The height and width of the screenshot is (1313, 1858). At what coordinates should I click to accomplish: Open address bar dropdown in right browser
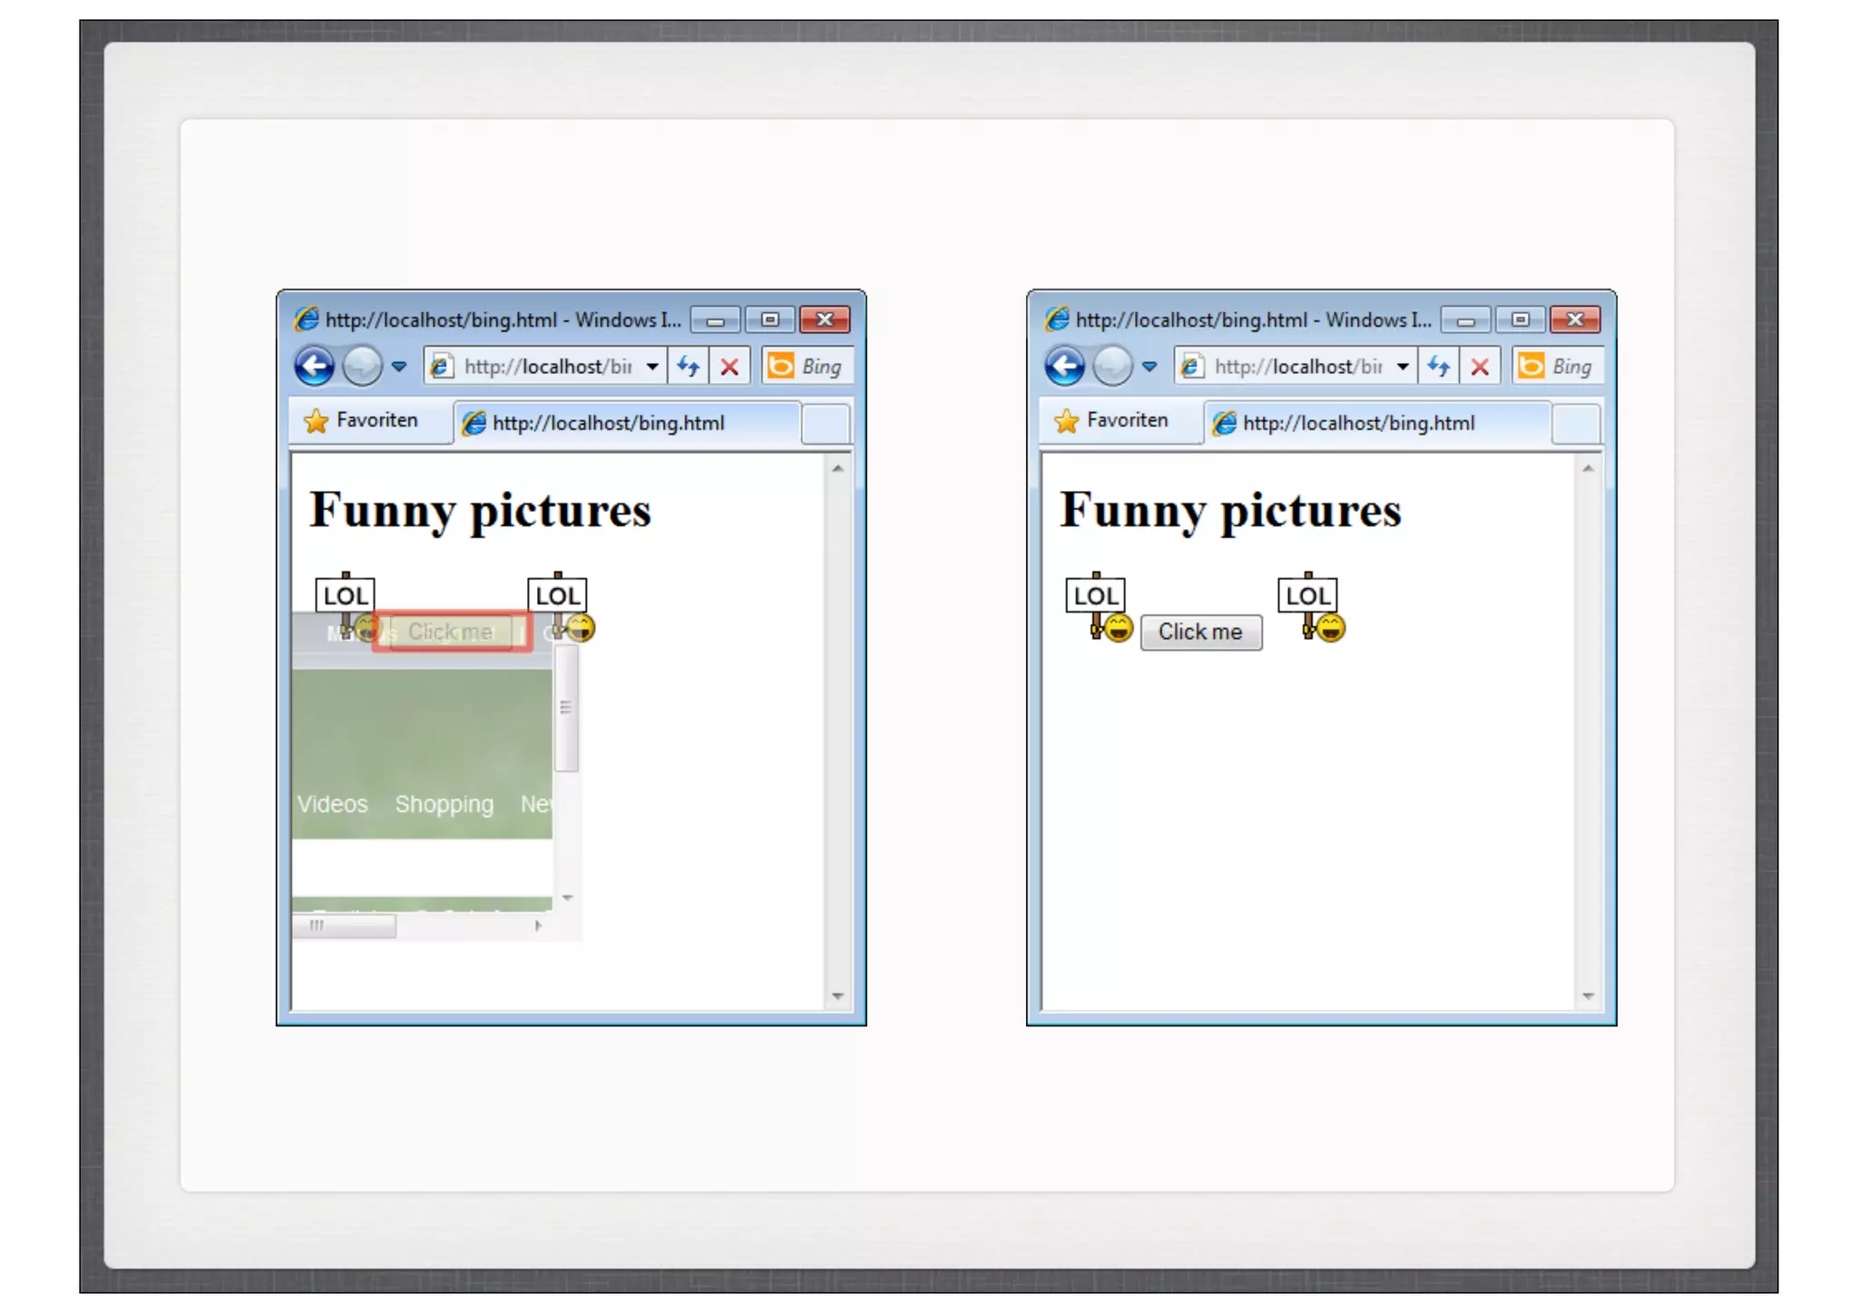point(1403,367)
